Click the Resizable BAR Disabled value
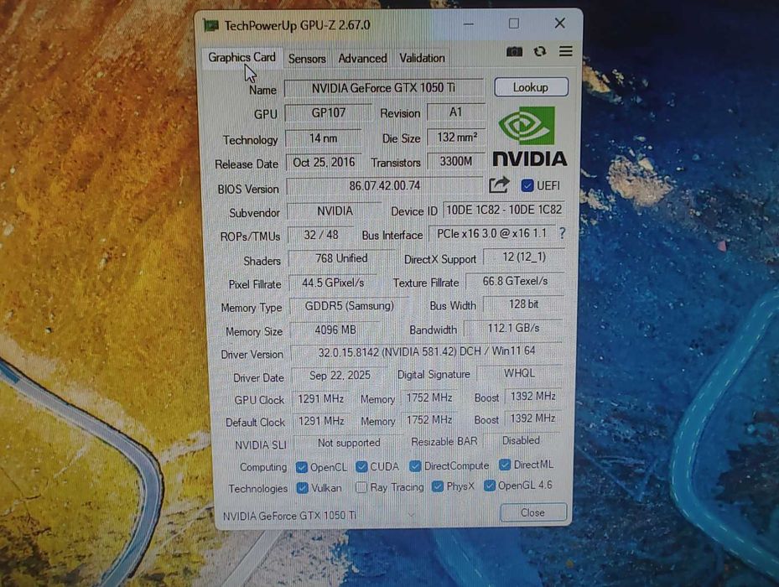Image resolution: width=779 pixels, height=587 pixels. [x=522, y=440]
